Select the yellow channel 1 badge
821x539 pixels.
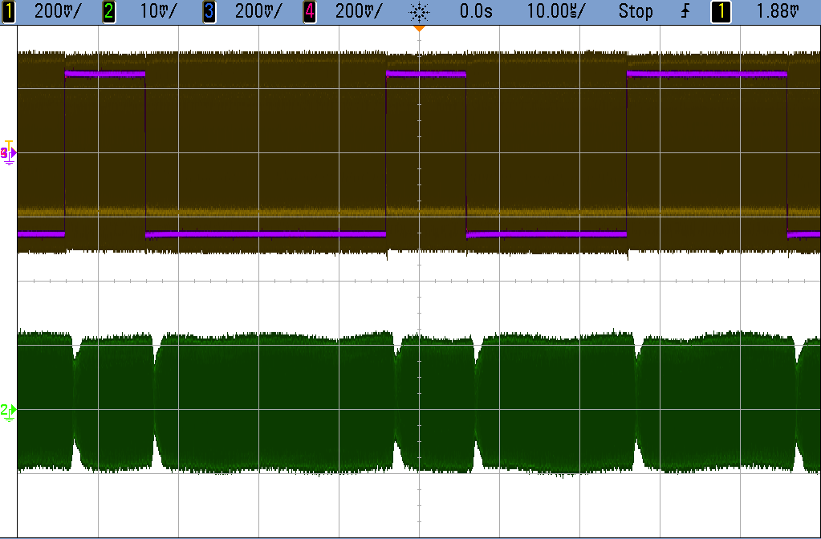pyautogui.click(x=9, y=11)
